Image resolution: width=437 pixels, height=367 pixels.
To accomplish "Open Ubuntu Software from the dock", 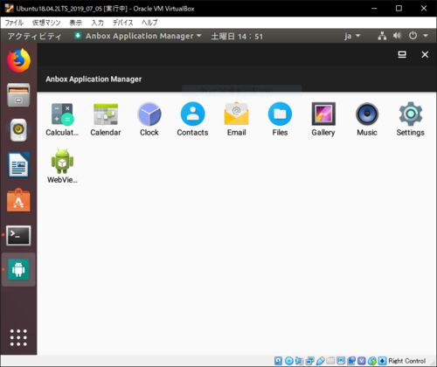I will click(18, 200).
